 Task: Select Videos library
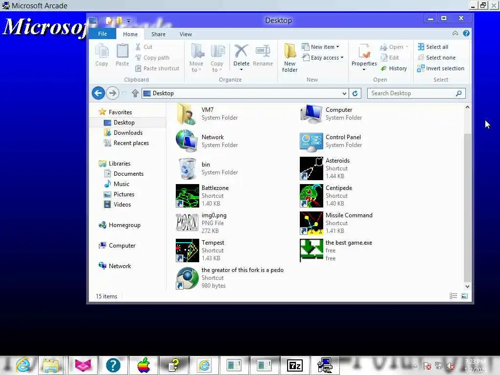122,205
